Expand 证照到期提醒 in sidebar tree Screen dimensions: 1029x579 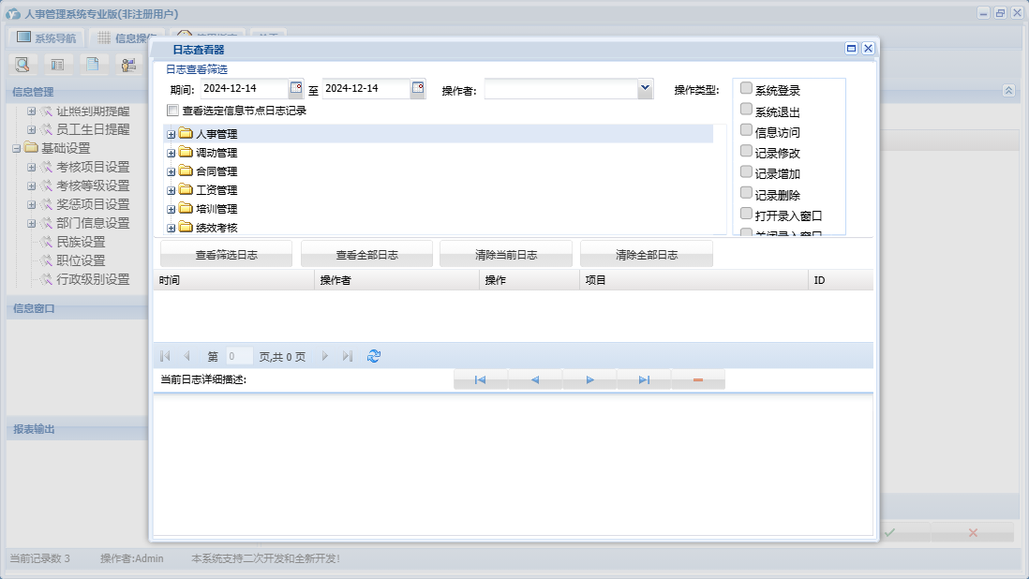point(31,111)
